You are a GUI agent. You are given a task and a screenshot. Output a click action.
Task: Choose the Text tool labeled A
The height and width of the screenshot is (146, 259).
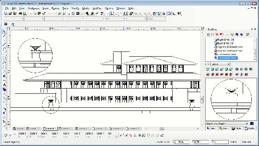pyautogui.click(x=4, y=85)
